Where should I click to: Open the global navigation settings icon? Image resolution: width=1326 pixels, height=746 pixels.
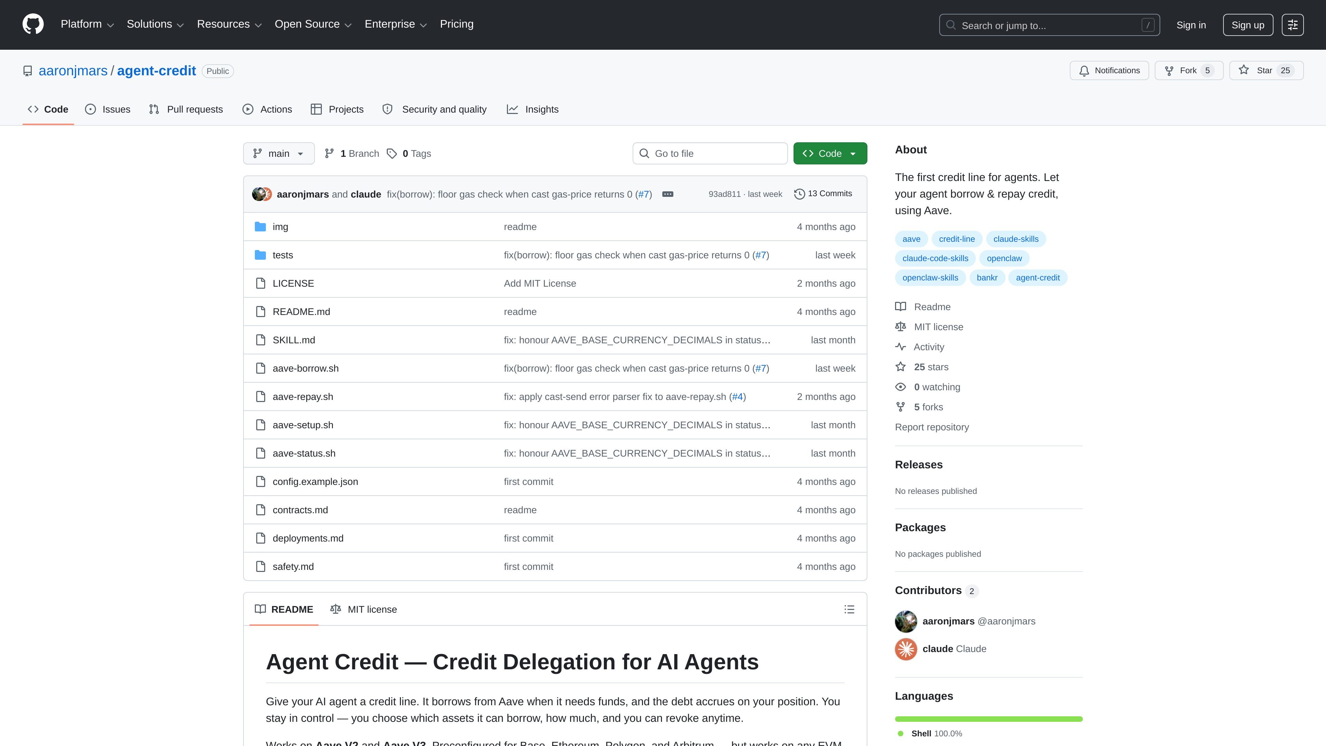[1293, 25]
